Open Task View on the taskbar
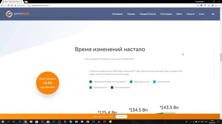This screenshot has height=124, width=222. 14,122
